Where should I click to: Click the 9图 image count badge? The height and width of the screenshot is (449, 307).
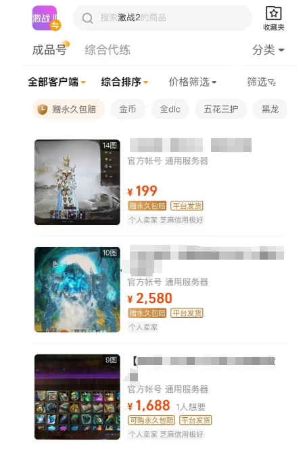pyautogui.click(x=111, y=360)
